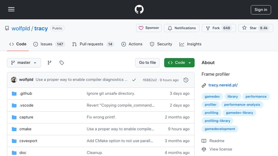Screen dimensions: 278x156
Task: Select the profiling-library topic tag
Action: click(217, 121)
